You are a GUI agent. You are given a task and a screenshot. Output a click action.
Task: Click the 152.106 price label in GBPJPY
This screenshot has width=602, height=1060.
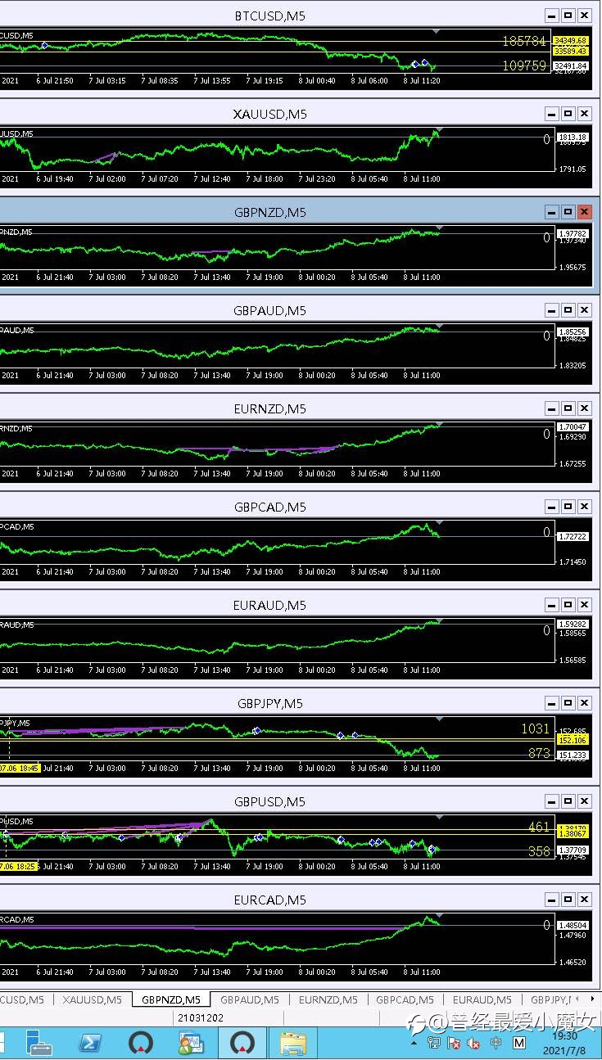pos(573,740)
